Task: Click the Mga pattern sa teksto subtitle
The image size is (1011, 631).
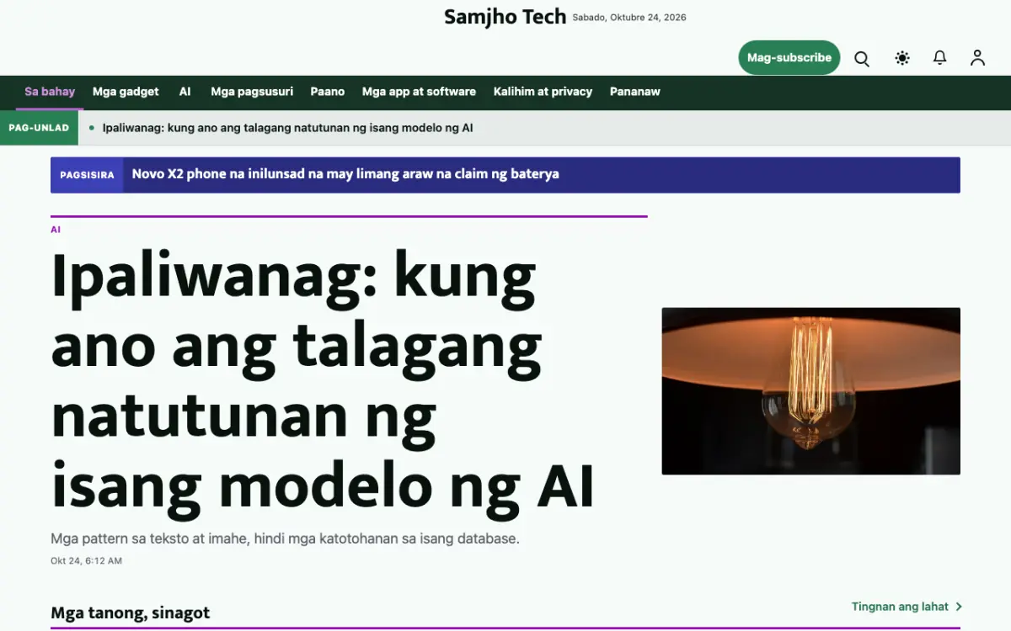Action: (x=285, y=538)
